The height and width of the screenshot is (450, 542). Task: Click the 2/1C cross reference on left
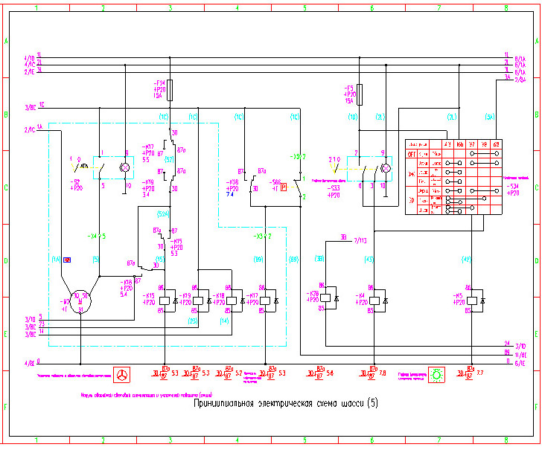(30, 130)
